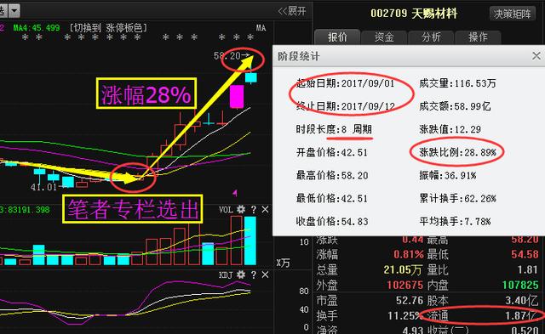Click 股本 3.40亿 value
The height and width of the screenshot is (334, 545).
(522, 300)
